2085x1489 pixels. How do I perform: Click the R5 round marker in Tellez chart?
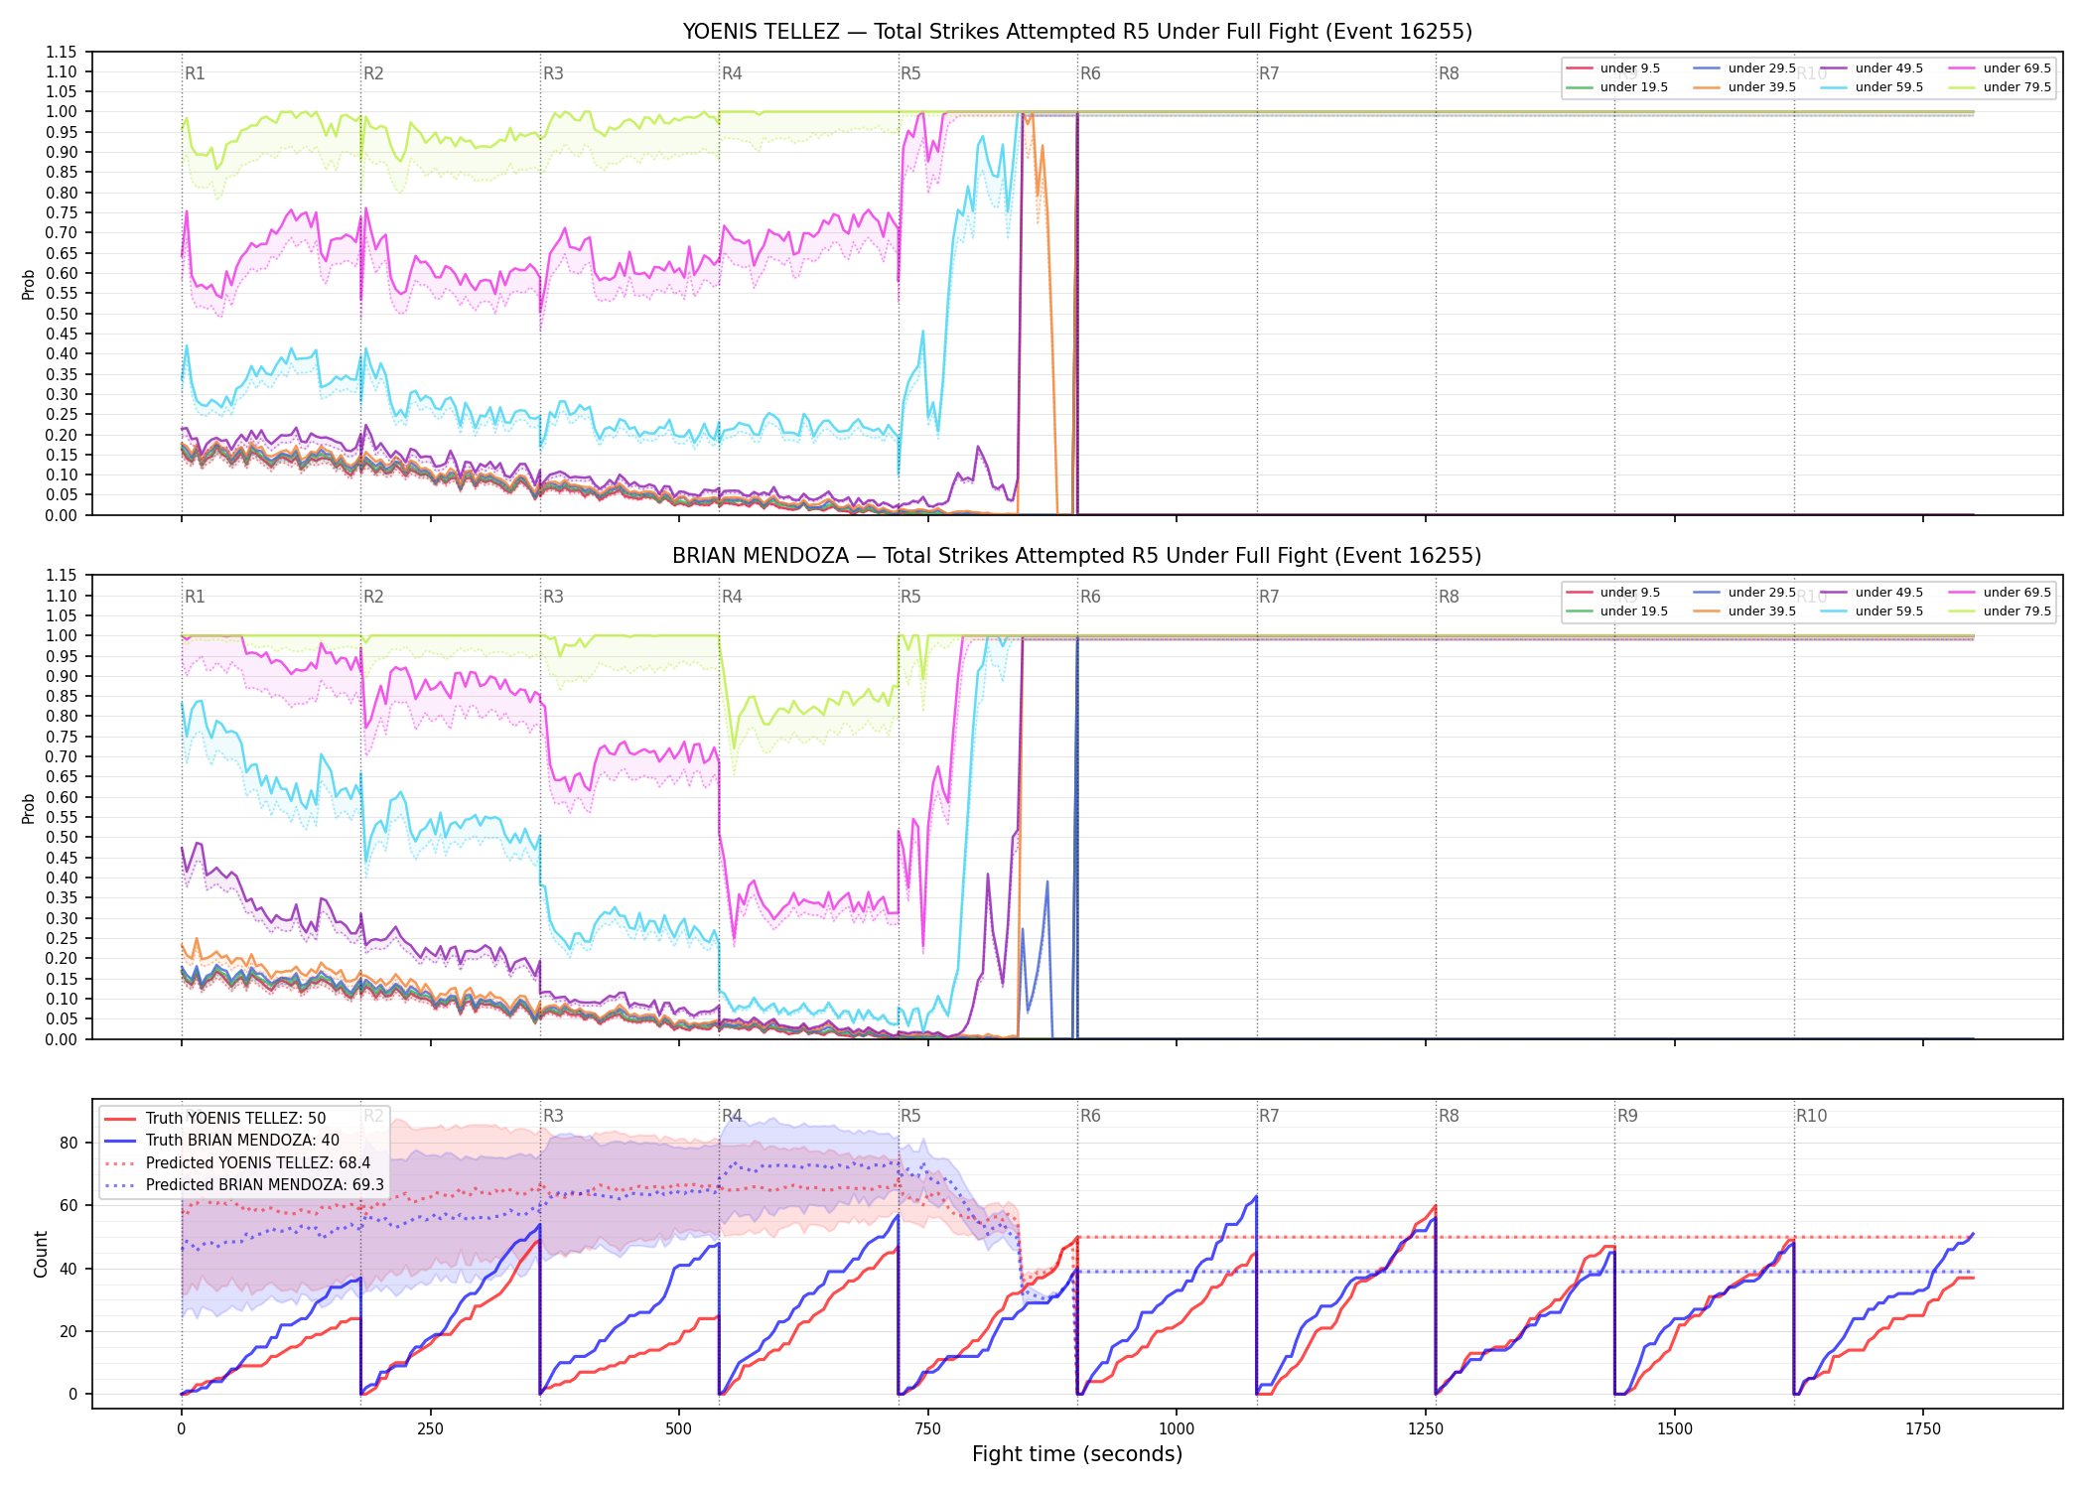click(910, 73)
